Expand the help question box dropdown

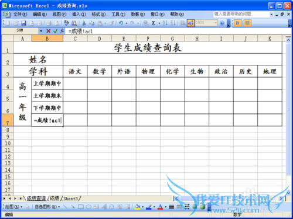271,14
